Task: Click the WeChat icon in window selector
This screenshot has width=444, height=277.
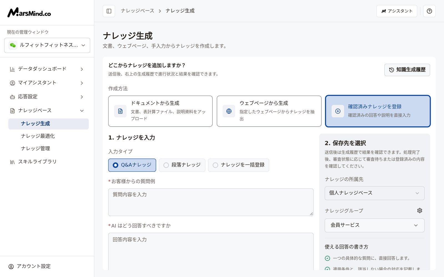Action: pyautogui.click(x=13, y=45)
